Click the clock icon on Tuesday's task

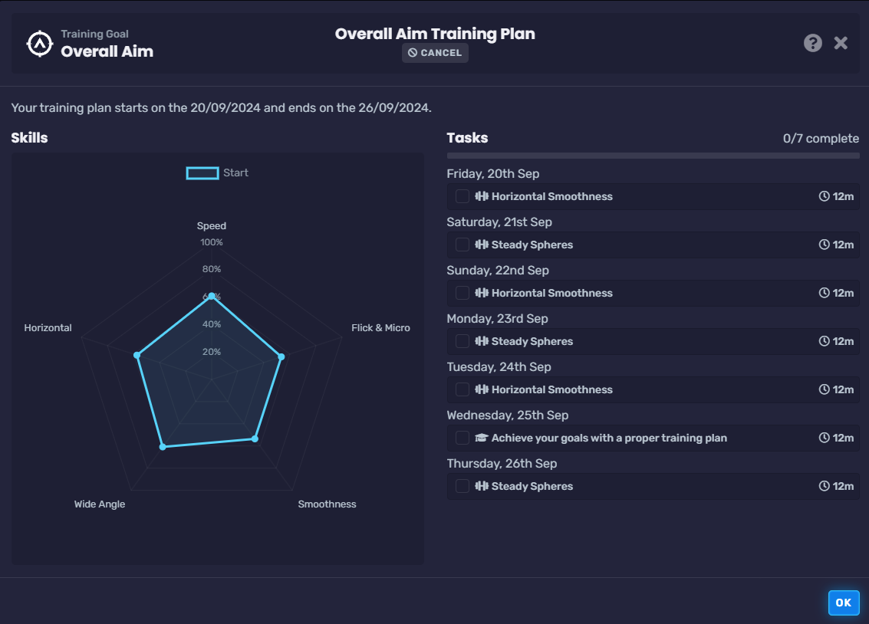pos(825,389)
